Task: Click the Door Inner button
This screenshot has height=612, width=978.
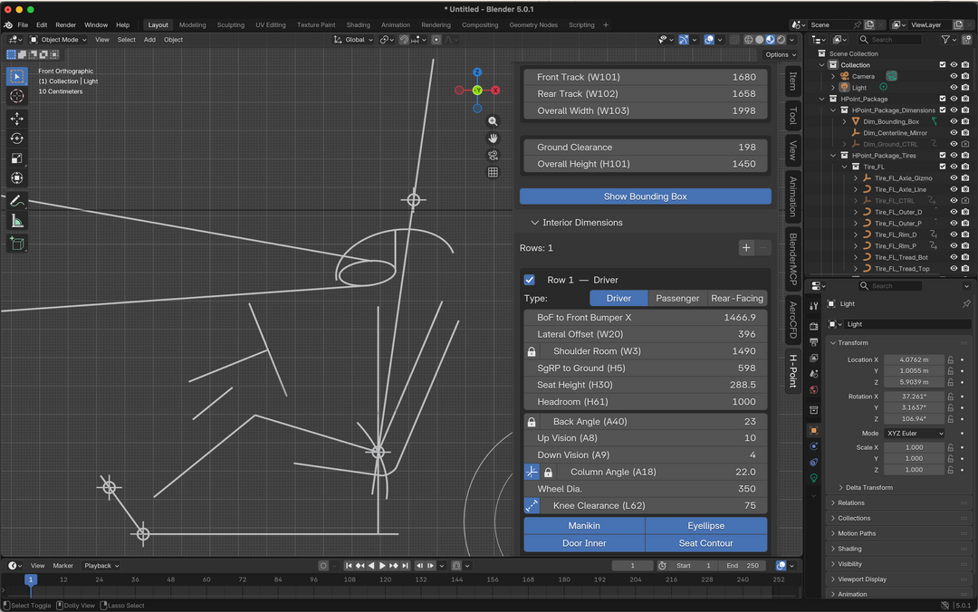Action: (x=584, y=543)
